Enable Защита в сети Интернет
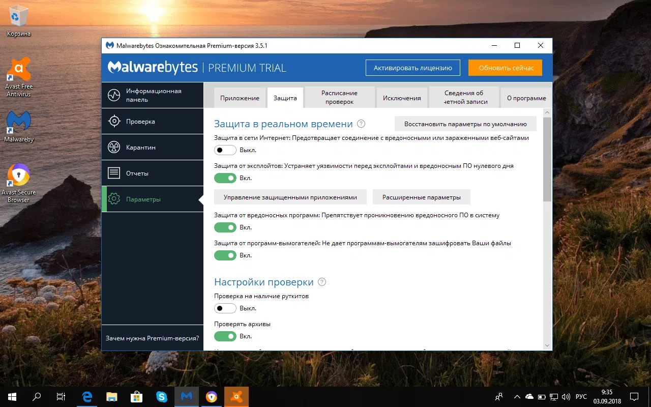Viewport: 651px width, 407px height. coord(225,150)
